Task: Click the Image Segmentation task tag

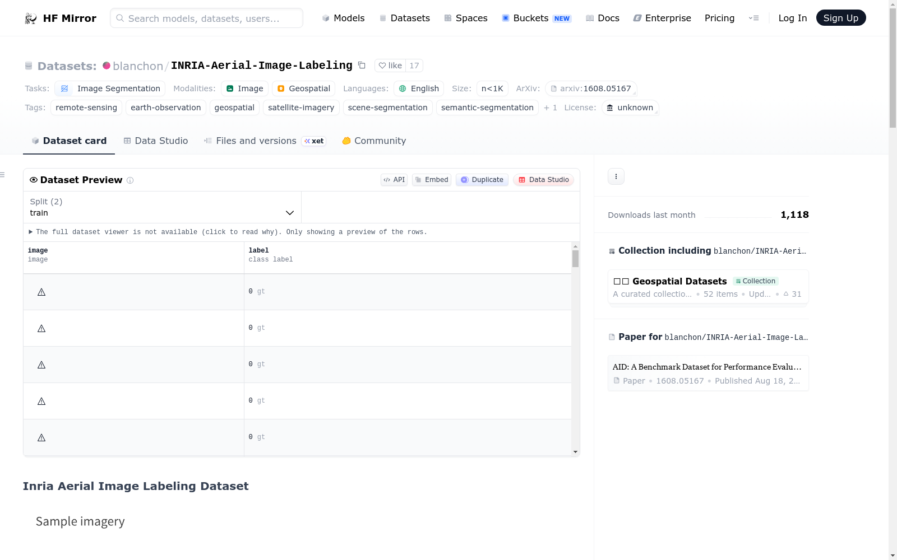Action: point(110,88)
